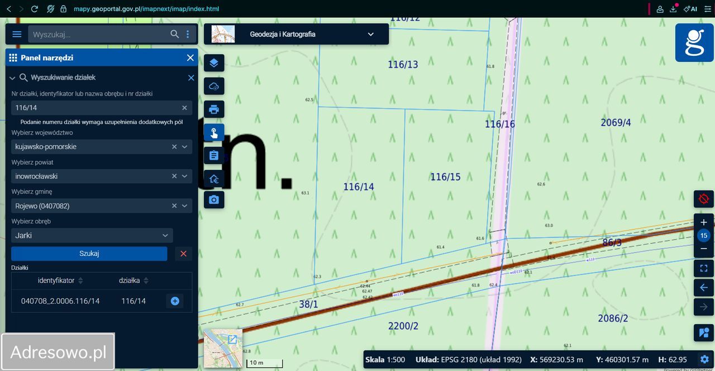This screenshot has width=715, height=371.
Task: Click parcel label 116/13 on map
Action: tap(403, 64)
